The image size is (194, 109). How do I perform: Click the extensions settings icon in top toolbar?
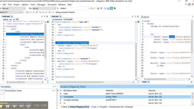pos(101,8)
